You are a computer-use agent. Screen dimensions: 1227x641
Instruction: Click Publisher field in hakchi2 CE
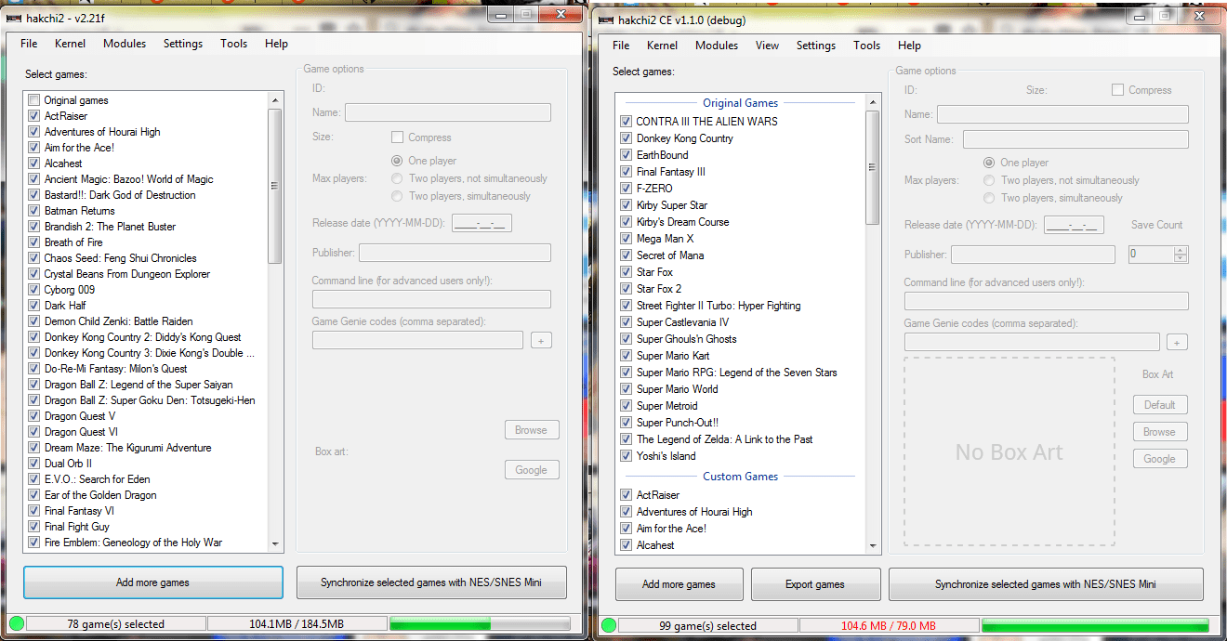(x=1033, y=255)
